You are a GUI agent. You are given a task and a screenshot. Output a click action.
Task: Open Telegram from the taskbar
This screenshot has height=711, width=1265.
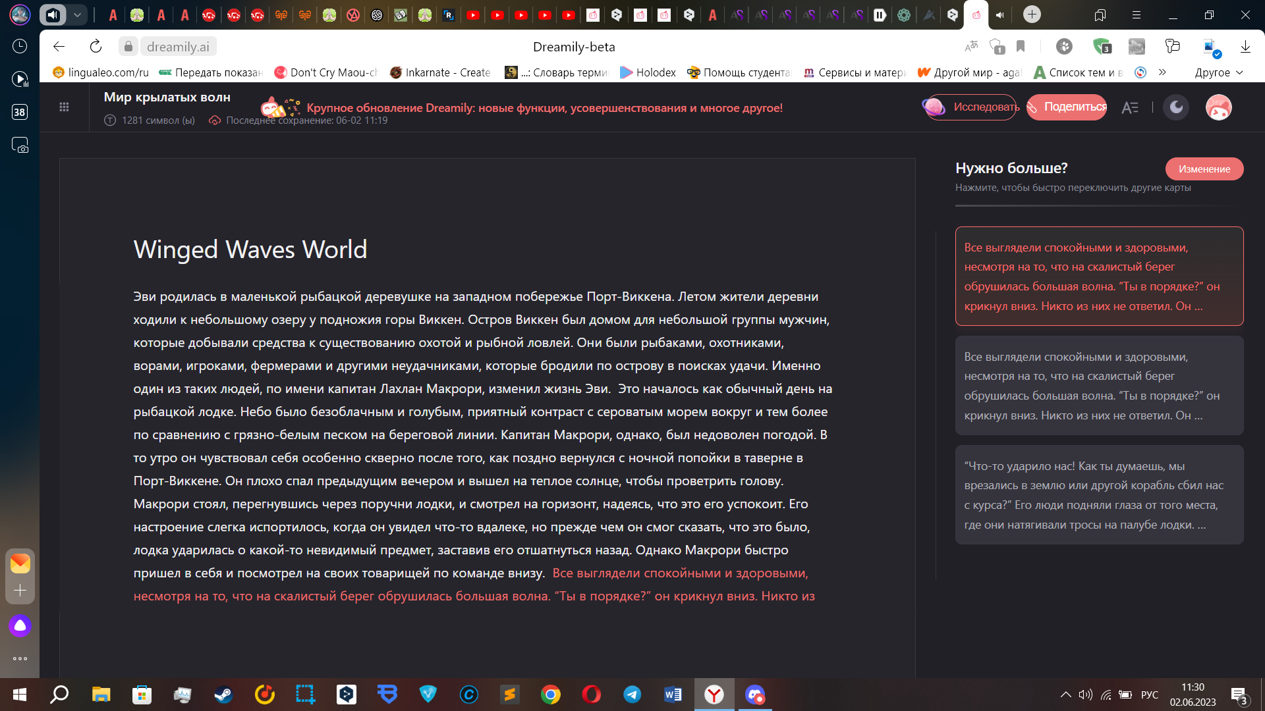click(x=632, y=695)
